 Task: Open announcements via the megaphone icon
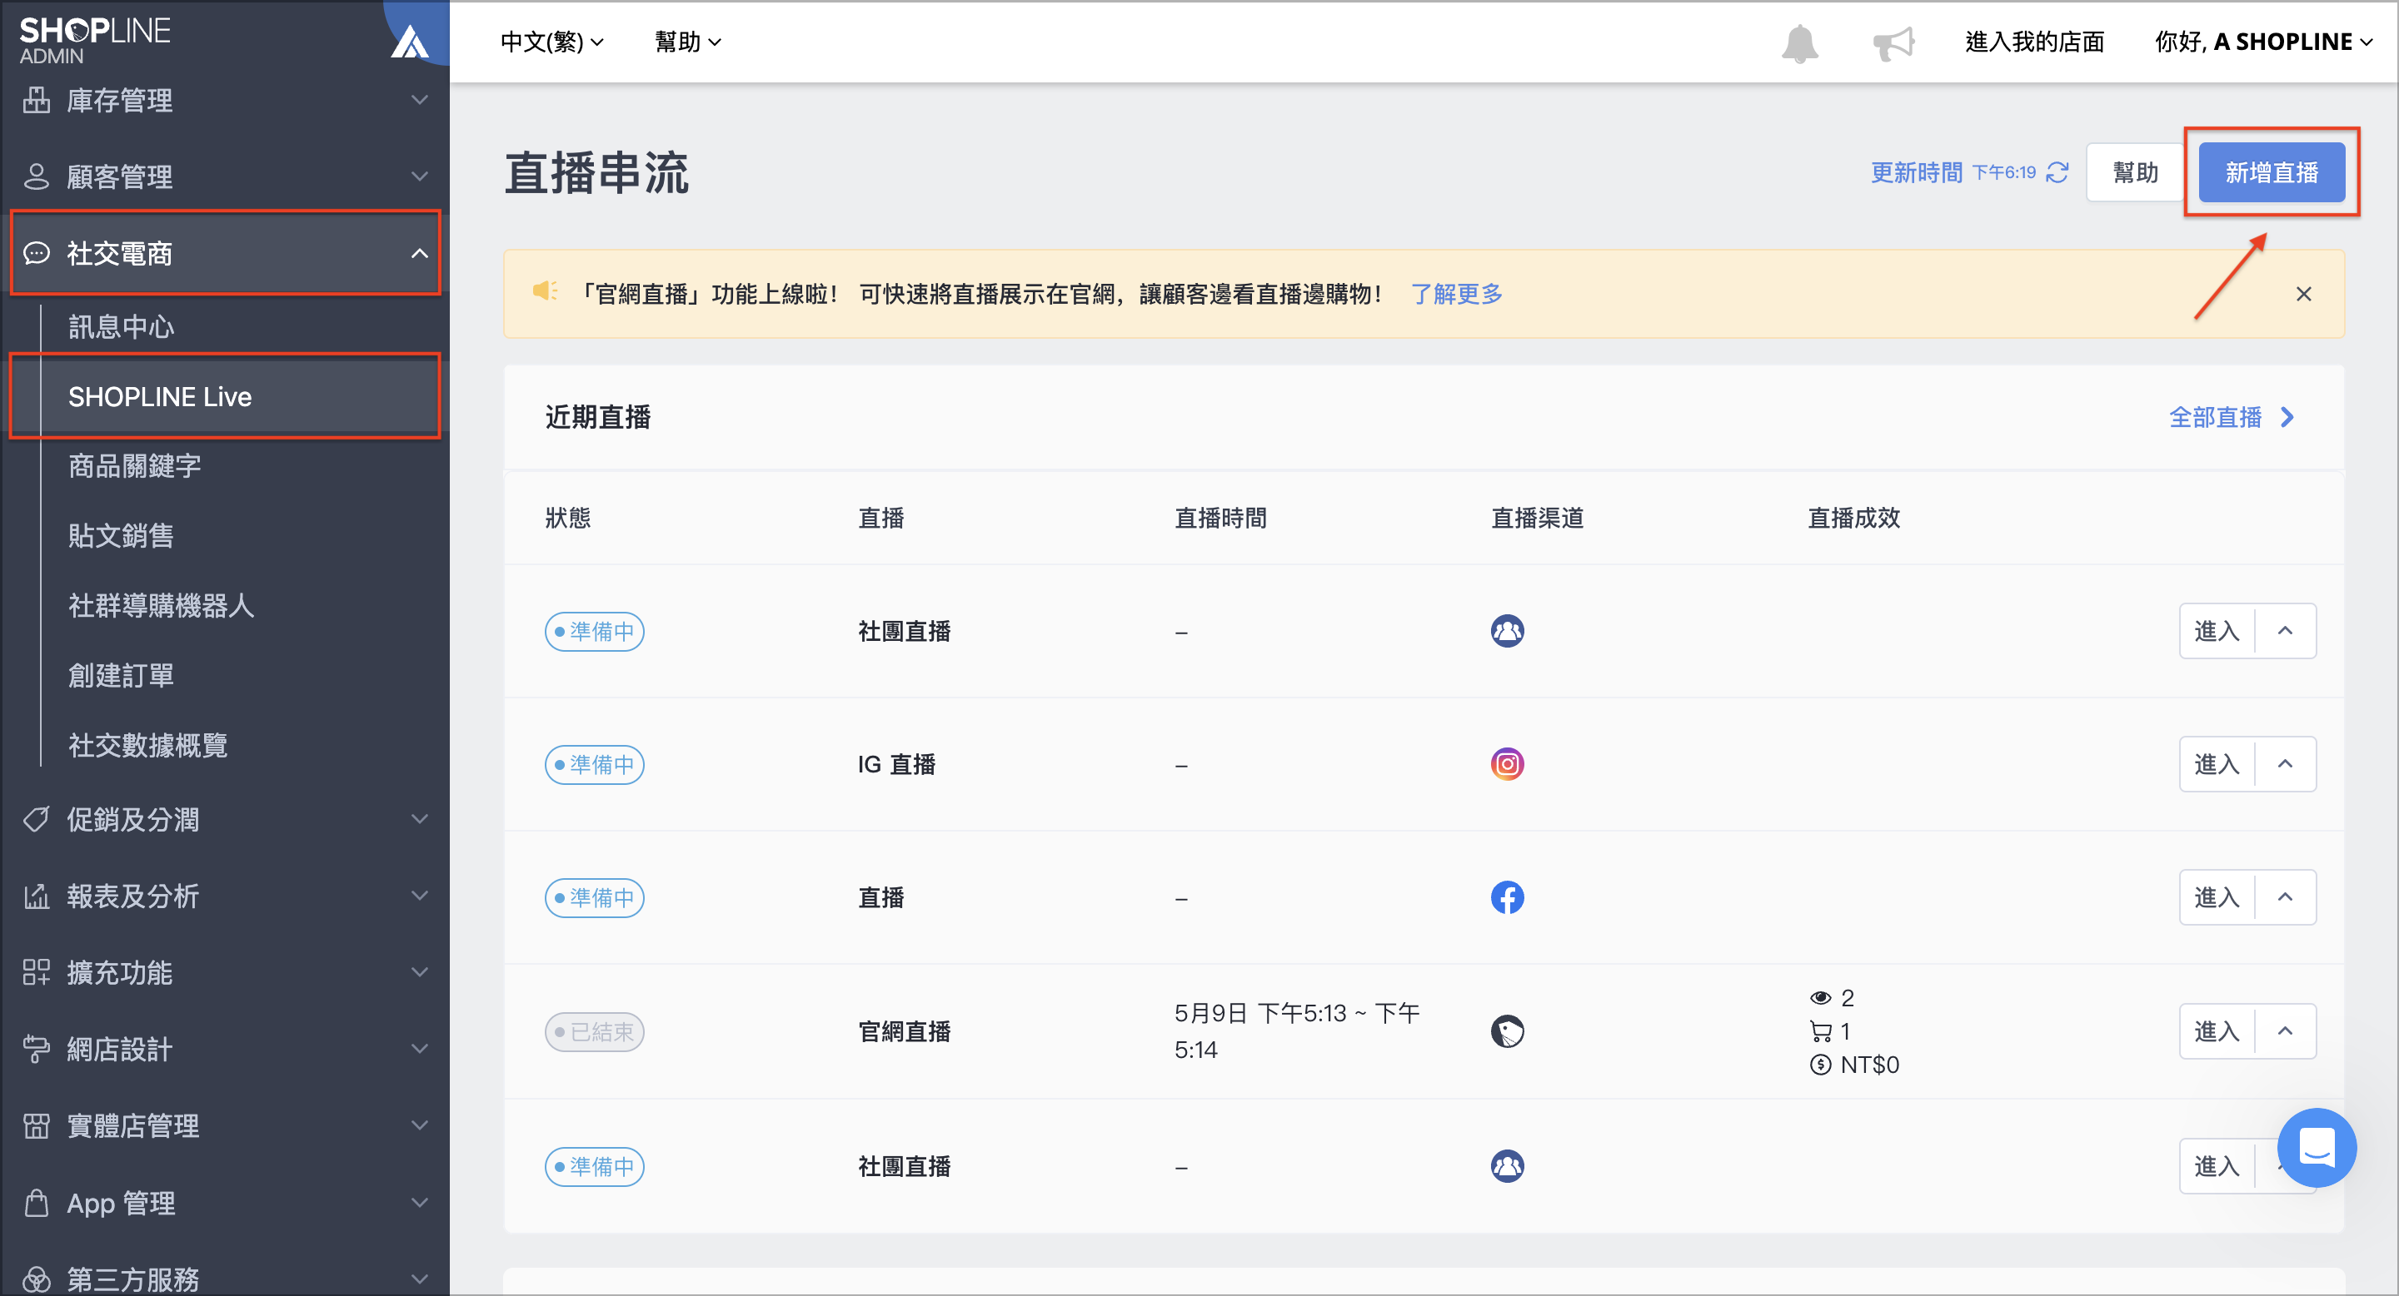(1893, 41)
